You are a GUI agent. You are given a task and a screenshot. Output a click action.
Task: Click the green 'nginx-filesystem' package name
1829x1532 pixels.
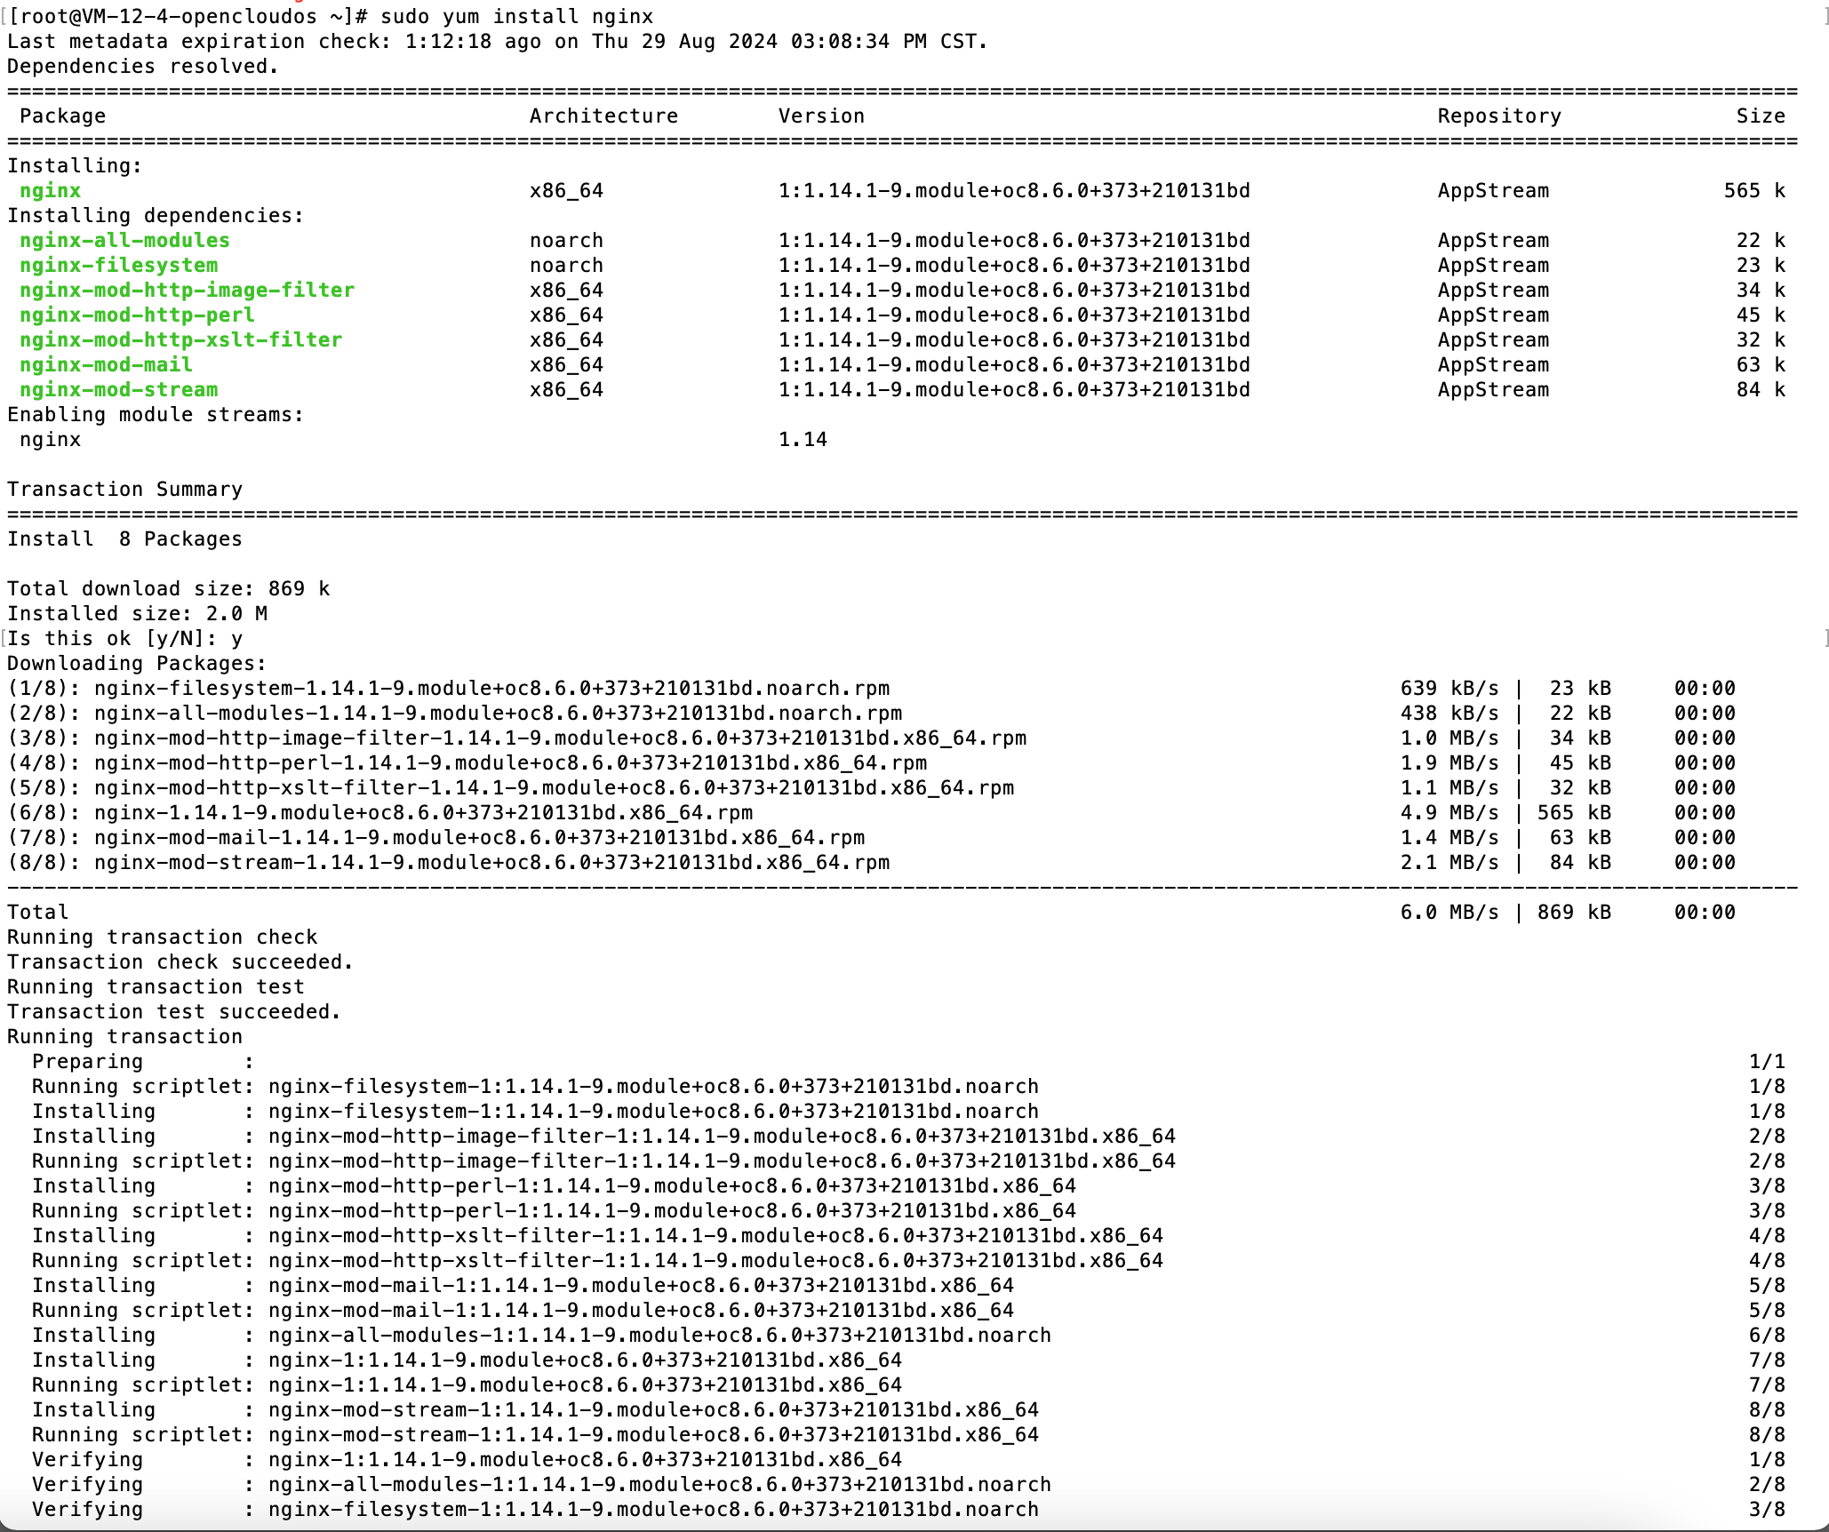(x=118, y=266)
